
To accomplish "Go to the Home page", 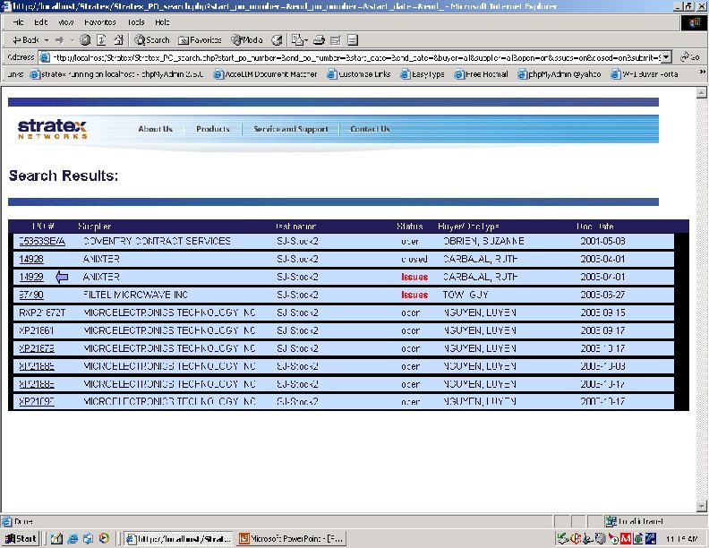I will click(x=118, y=40).
